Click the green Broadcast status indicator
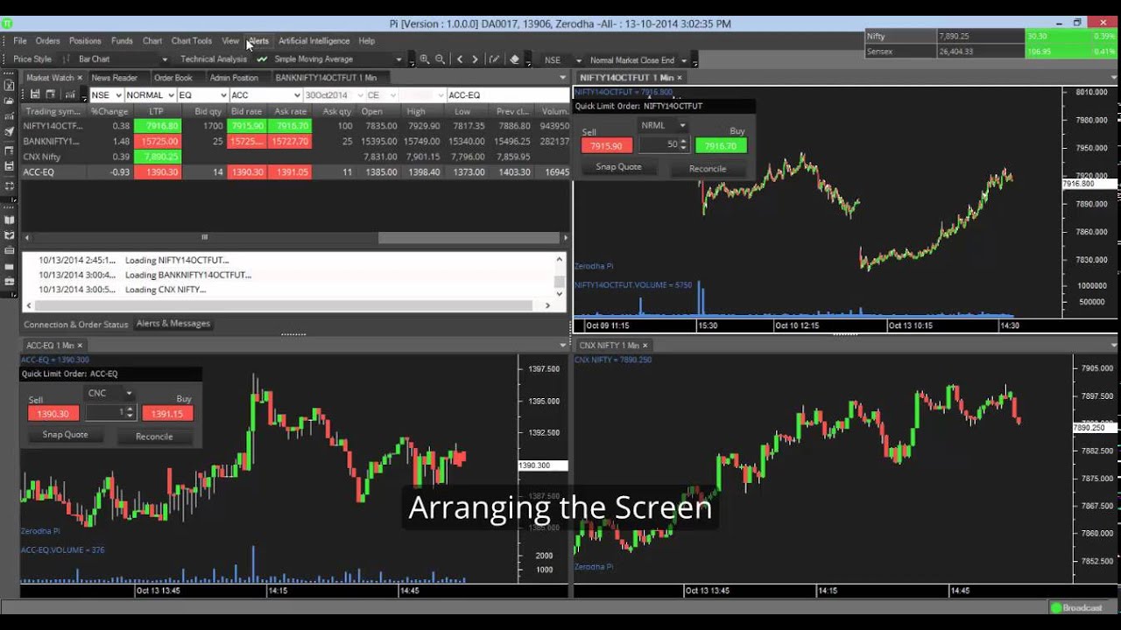Screen dimensions: 1121x630 1056,608
